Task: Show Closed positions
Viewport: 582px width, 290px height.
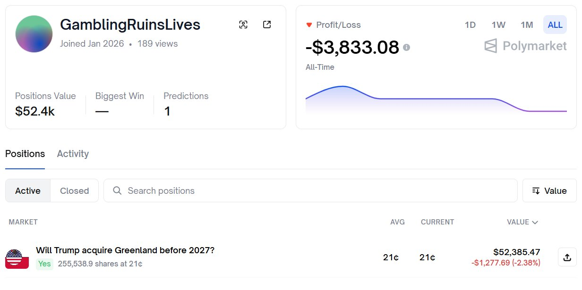Action: click(74, 191)
